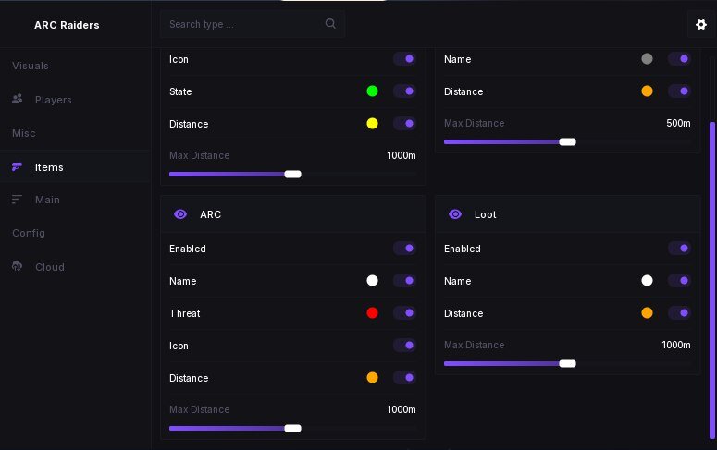
Task: Toggle the ARC Threat switch
Action: click(x=404, y=313)
